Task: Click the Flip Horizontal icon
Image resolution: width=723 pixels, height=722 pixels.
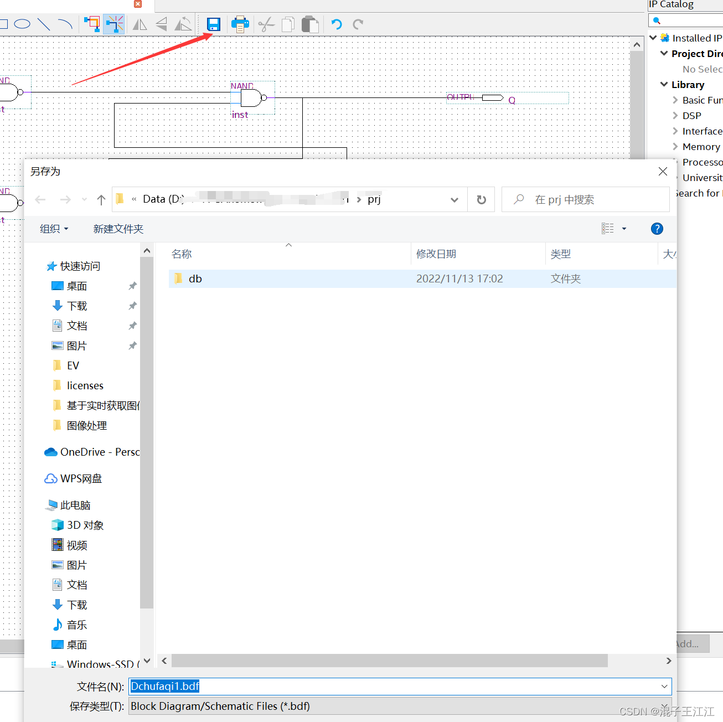Action: 140,24
